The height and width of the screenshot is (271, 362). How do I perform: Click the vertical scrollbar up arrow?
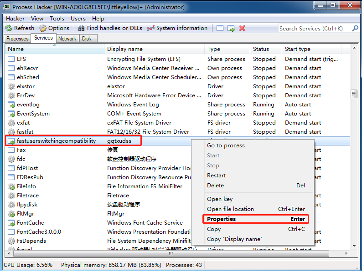pos(354,48)
